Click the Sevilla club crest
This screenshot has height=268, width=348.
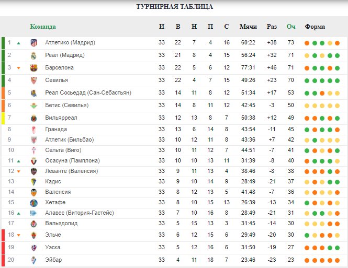coord(33,80)
